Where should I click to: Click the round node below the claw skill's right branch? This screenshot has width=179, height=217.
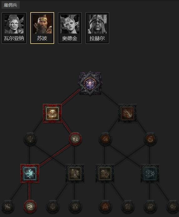click(x=150, y=139)
